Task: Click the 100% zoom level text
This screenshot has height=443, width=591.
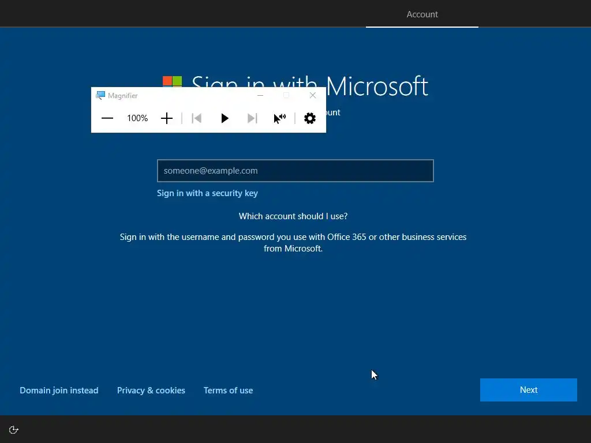Action: click(x=137, y=118)
